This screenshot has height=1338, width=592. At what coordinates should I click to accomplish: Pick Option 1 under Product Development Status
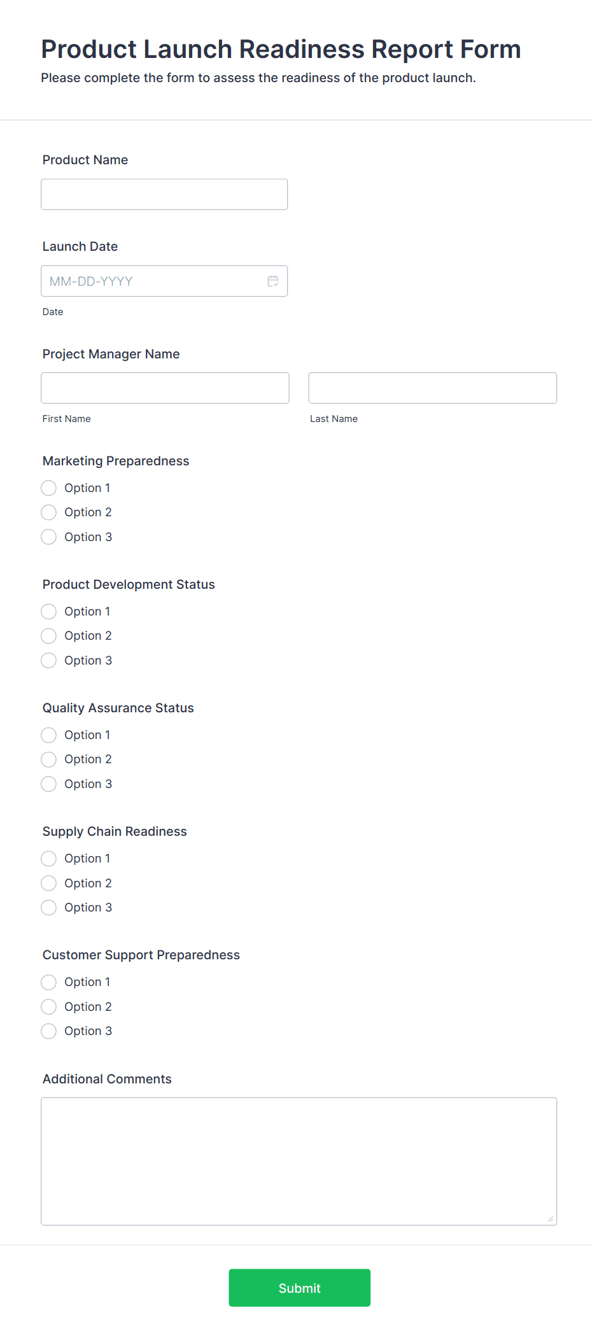tap(49, 612)
